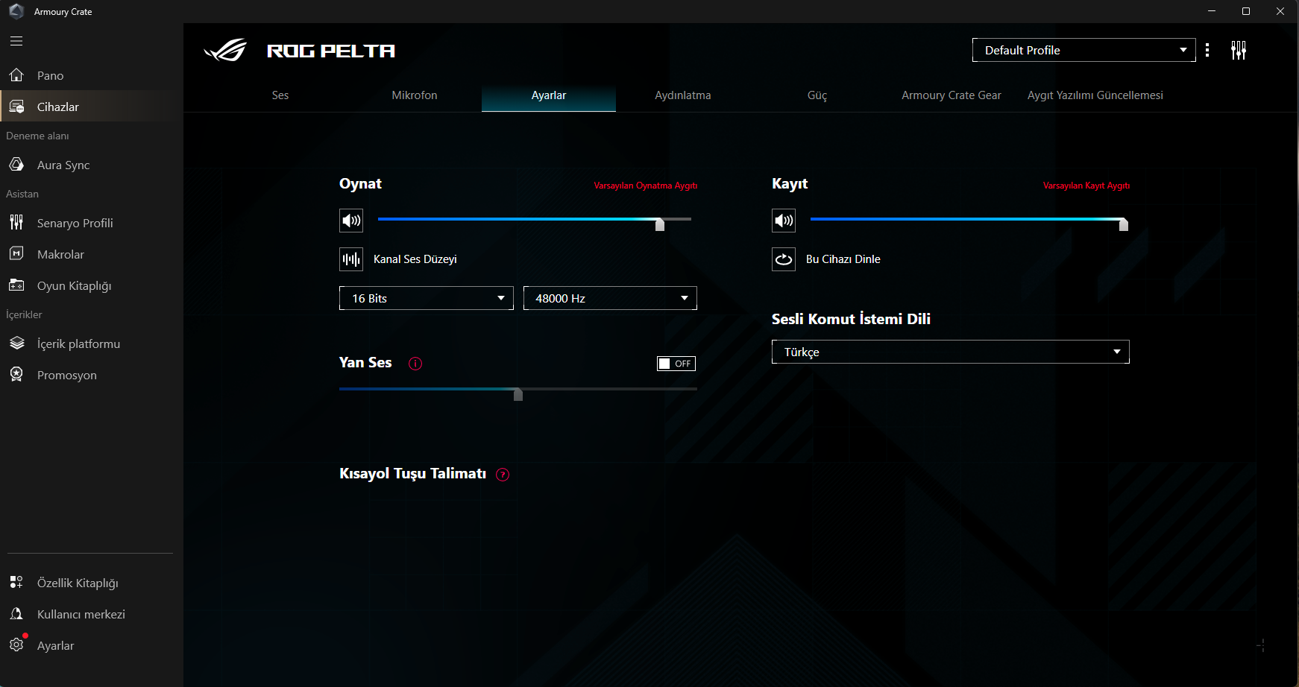The image size is (1299, 687).
Task: Open the Armoury Crate Gear tab
Action: pos(952,95)
